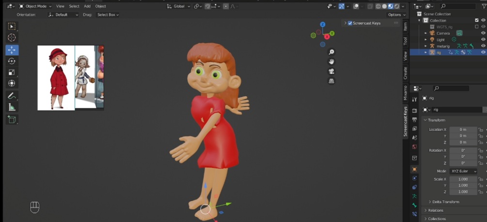
Task: Activate the Move tool in toolbar
Action: pyautogui.click(x=12, y=50)
